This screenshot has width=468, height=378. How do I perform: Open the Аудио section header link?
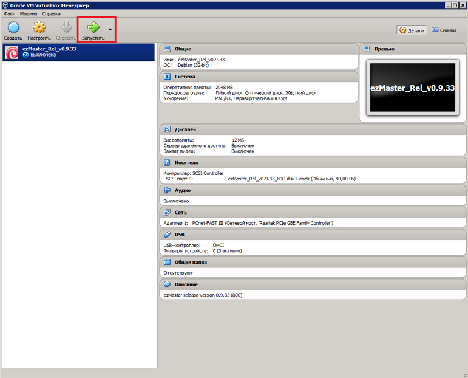coord(182,190)
